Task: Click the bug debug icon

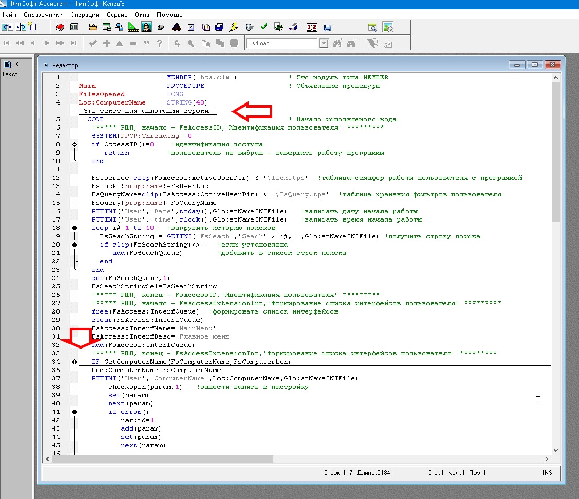Action: pyautogui.click(x=279, y=27)
